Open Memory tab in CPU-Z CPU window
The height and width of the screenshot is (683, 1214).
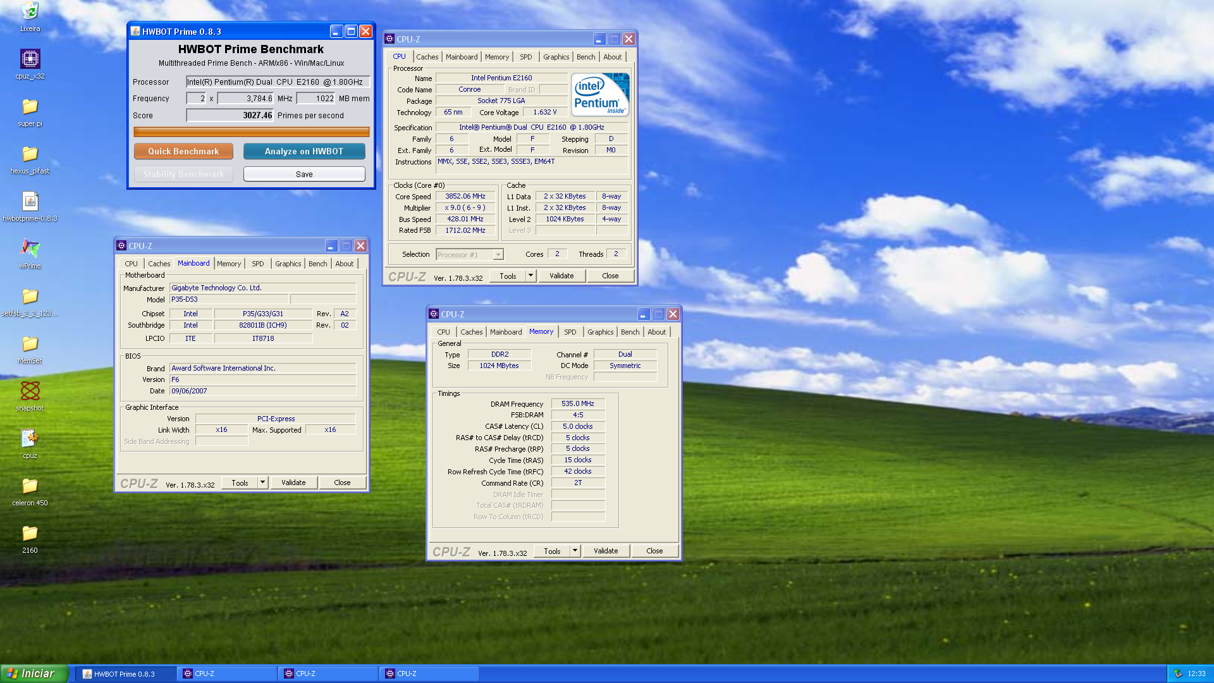pos(497,57)
